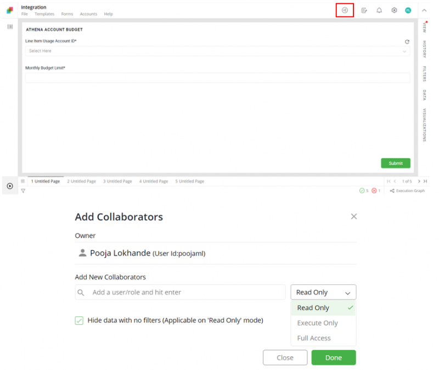This screenshot has width=439, height=370.
Task: Open the Visualizations side panel
Action: (424, 125)
